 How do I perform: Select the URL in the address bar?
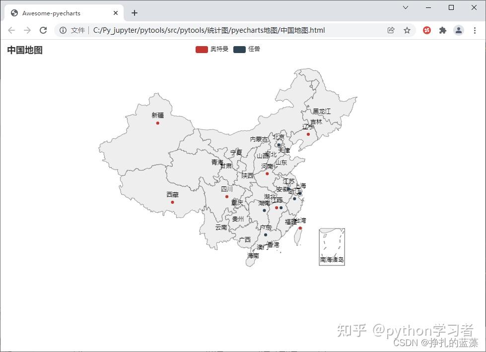tap(208, 30)
